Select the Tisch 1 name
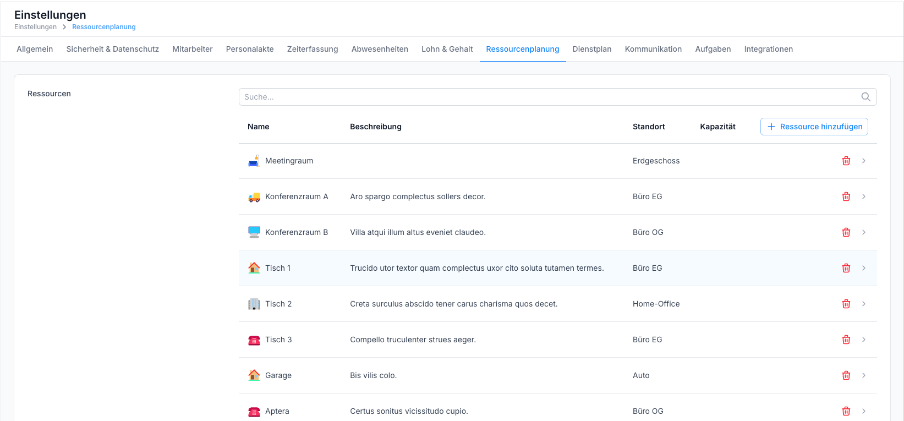This screenshot has width=904, height=421. pos(278,268)
